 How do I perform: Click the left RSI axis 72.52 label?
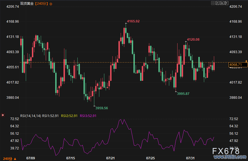(x=14, y=119)
